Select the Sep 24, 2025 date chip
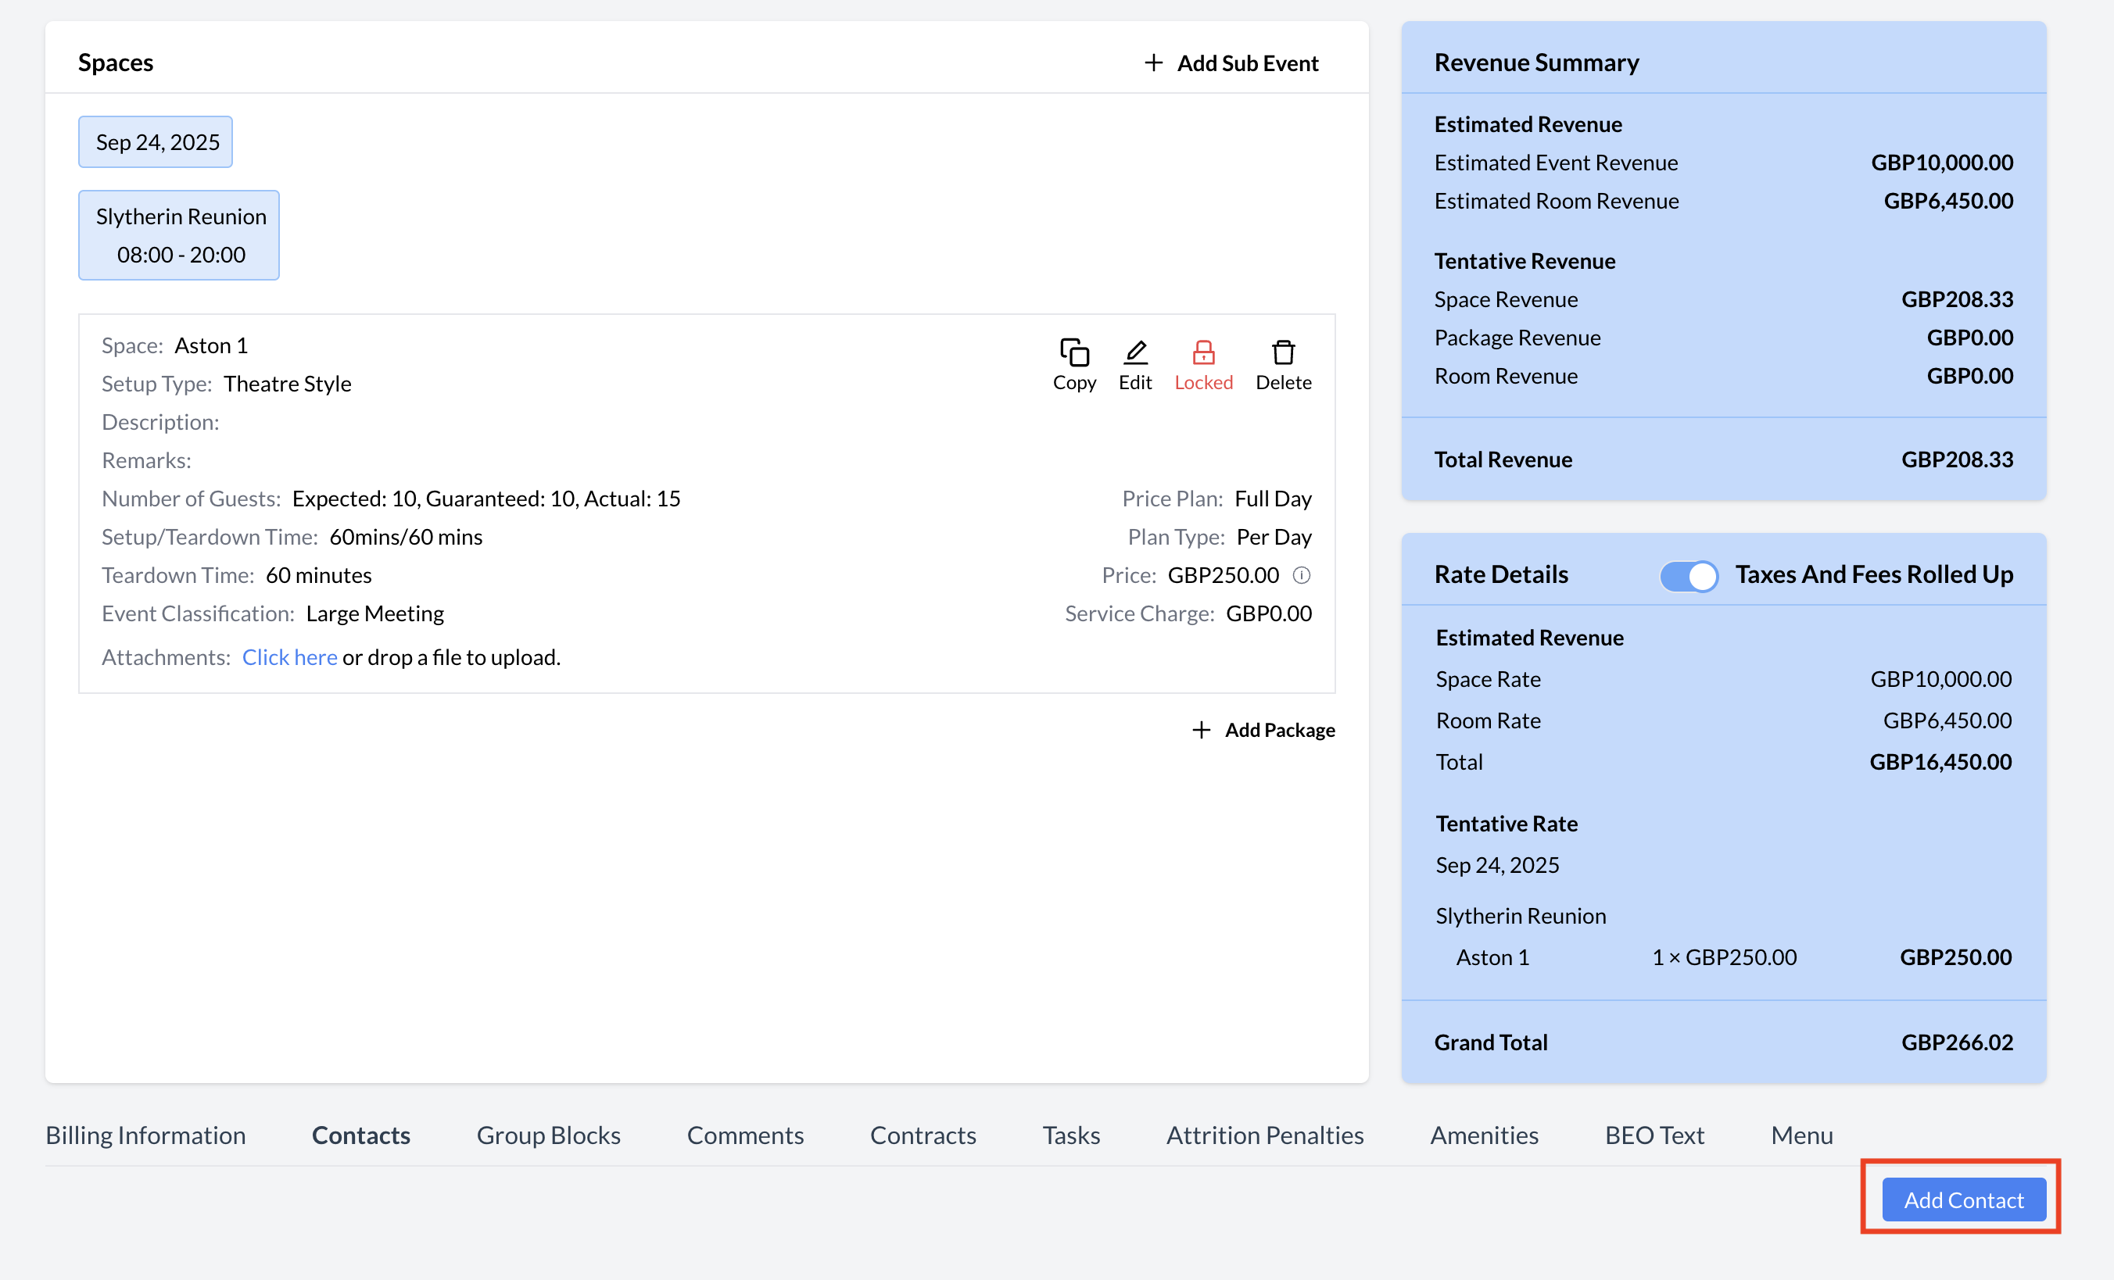Screen dimensions: 2114x1280 point(156,142)
